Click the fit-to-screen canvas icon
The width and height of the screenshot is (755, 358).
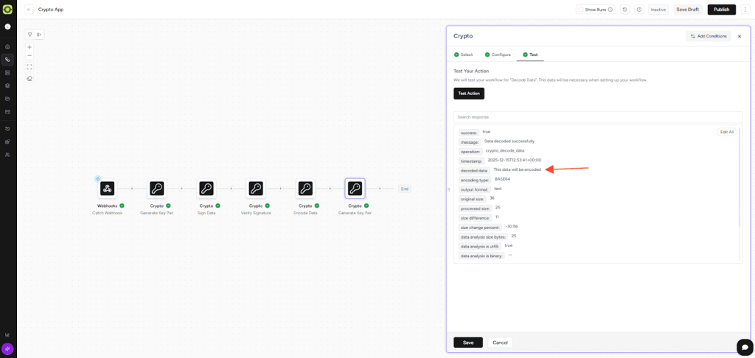click(29, 67)
